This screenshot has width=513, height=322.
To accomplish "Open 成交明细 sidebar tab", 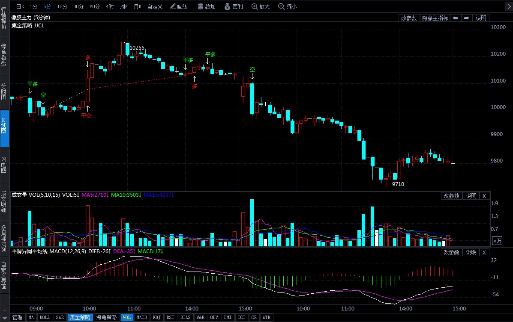I will [4, 202].
